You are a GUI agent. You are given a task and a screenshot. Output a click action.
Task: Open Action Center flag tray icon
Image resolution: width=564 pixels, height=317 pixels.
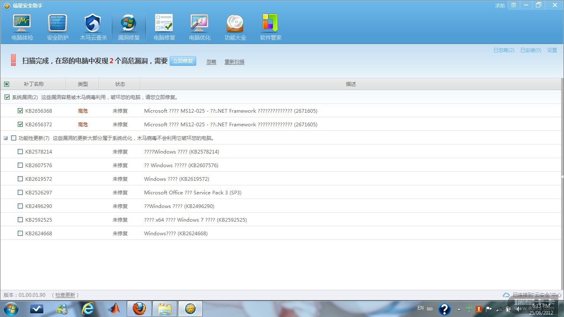click(489, 309)
